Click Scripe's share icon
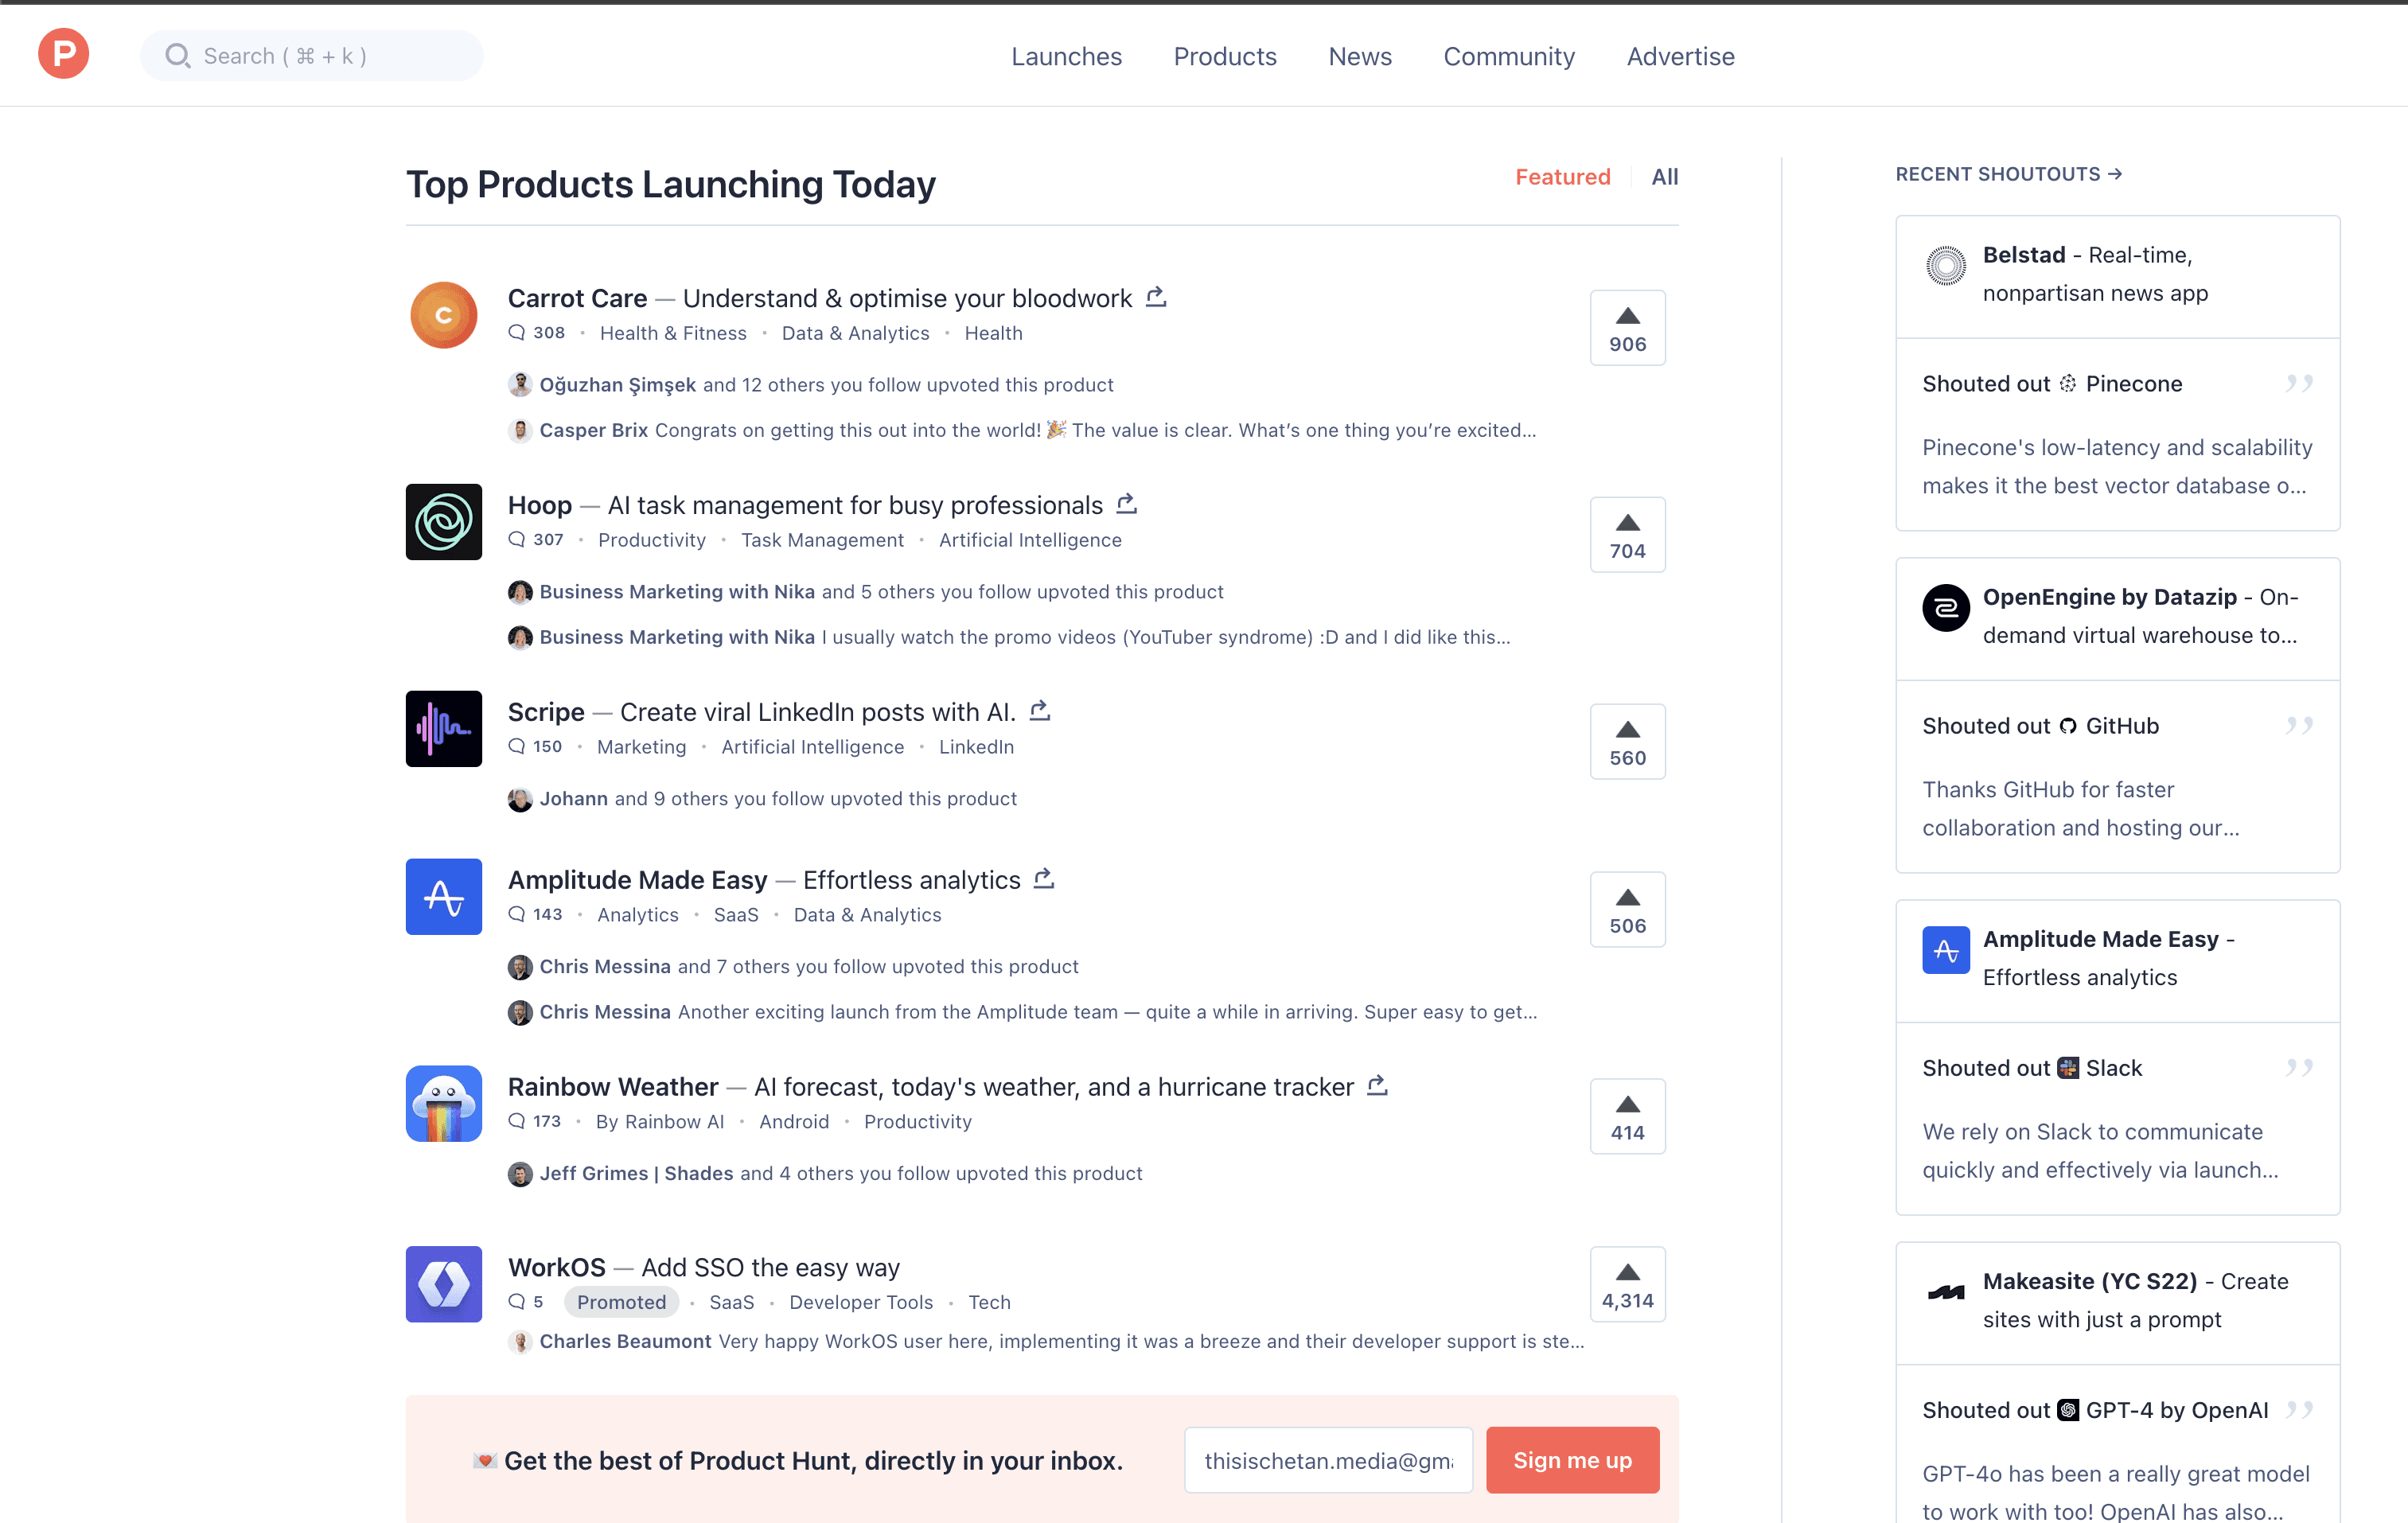 point(1040,711)
